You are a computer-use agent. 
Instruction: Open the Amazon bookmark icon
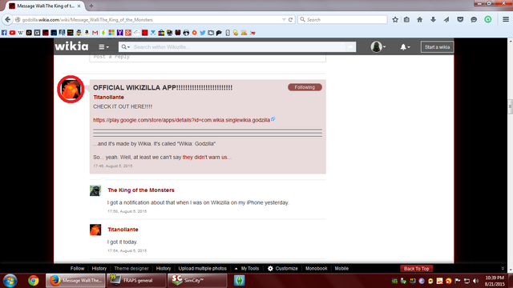coord(87,33)
